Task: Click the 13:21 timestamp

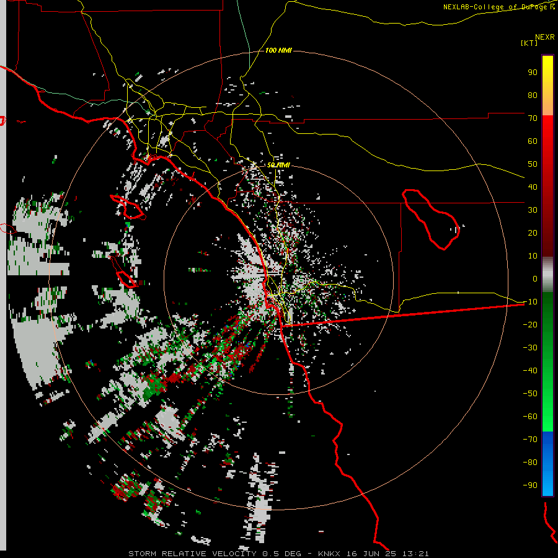Action: (415, 554)
